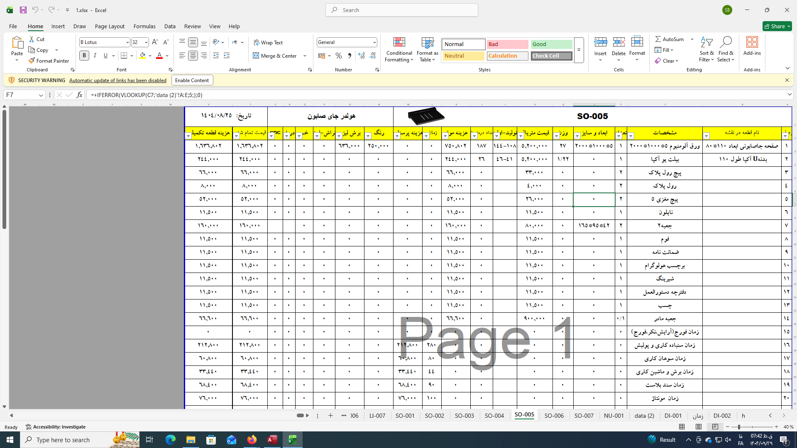The width and height of the screenshot is (797, 448).
Task: Click the Increase Font Size icon
Action: click(155, 42)
